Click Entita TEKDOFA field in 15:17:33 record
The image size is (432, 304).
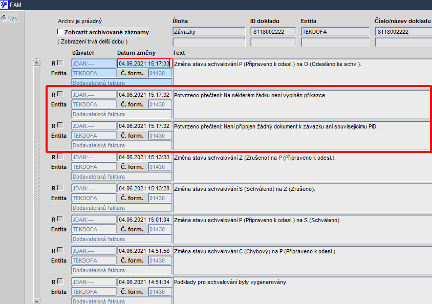pyautogui.click(x=94, y=73)
